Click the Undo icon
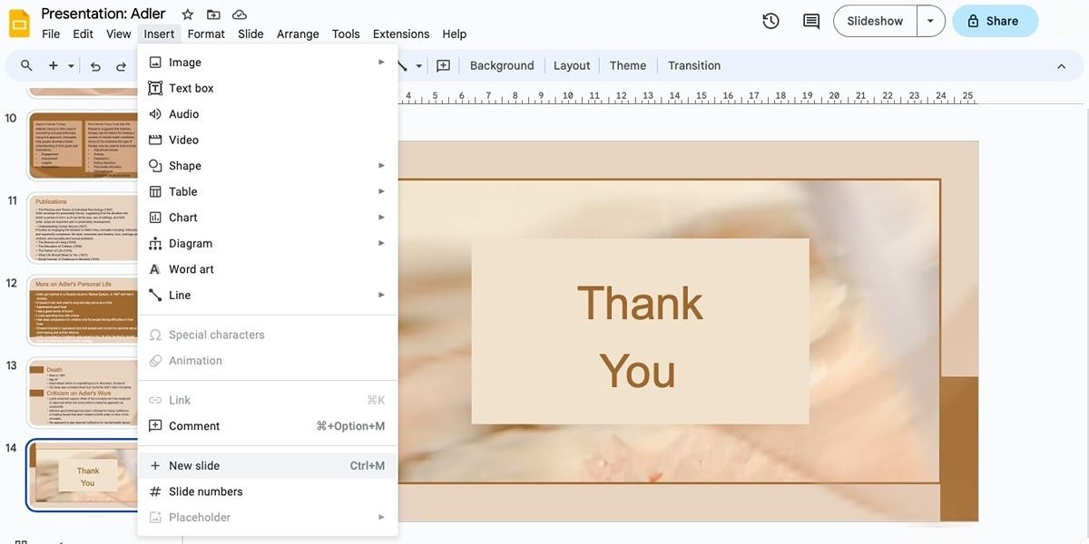The height and width of the screenshot is (544, 1089). click(93, 64)
